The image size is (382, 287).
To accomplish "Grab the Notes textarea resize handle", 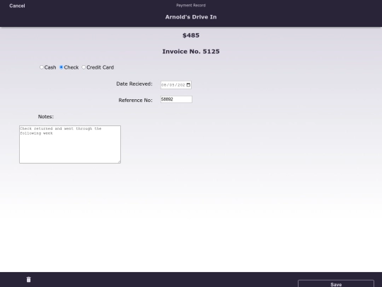I will pyautogui.click(x=119, y=162).
